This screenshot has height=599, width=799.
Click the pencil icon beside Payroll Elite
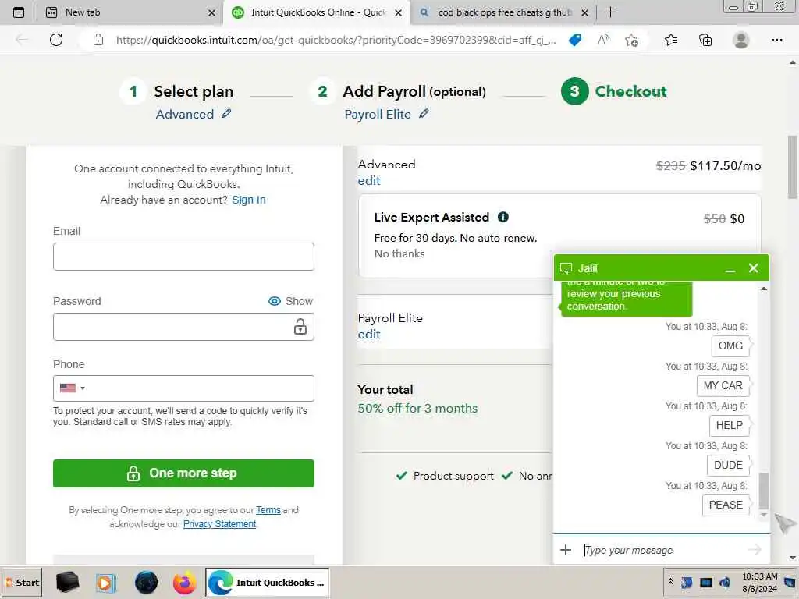(424, 114)
